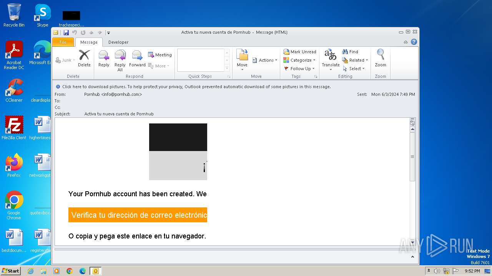Viewport: 492px width, 276px height.
Task: Click the Outlook taskbar button
Action: 95,271
